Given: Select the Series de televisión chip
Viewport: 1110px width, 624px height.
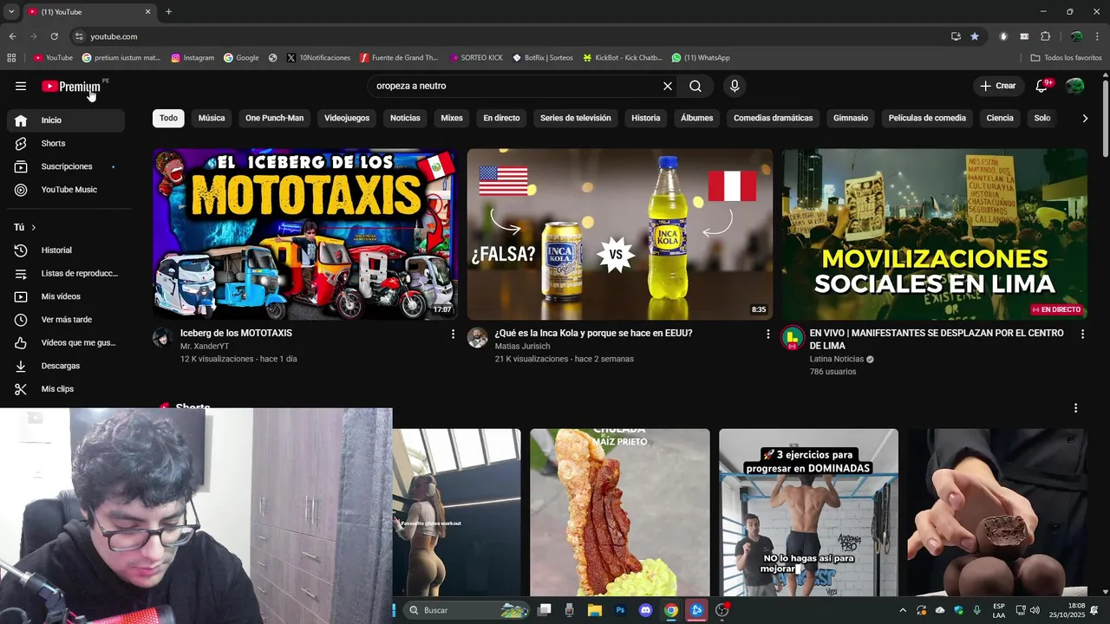Looking at the screenshot, I should click(576, 118).
